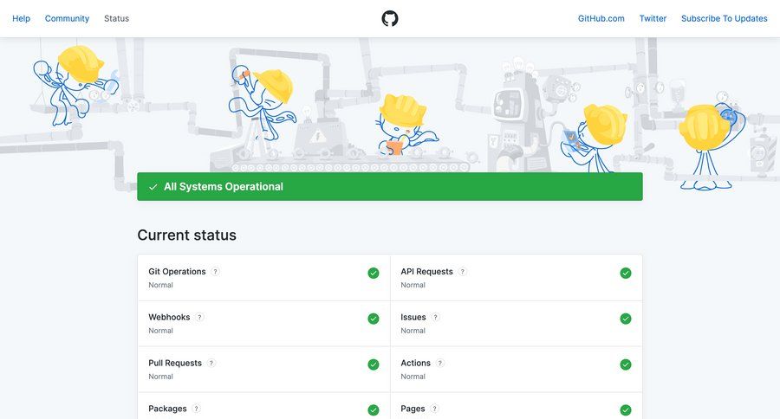Click Pull Requests green check status icon
Screen dimensions: 780x419
[374, 364]
